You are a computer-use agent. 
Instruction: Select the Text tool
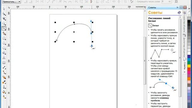[x=4, y=58]
